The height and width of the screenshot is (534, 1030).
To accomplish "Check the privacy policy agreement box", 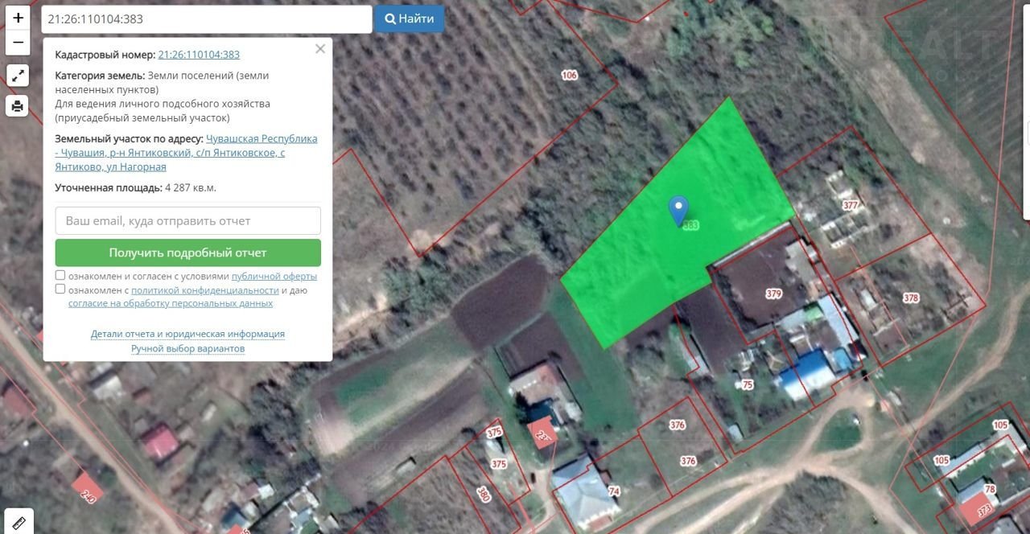I will click(60, 290).
